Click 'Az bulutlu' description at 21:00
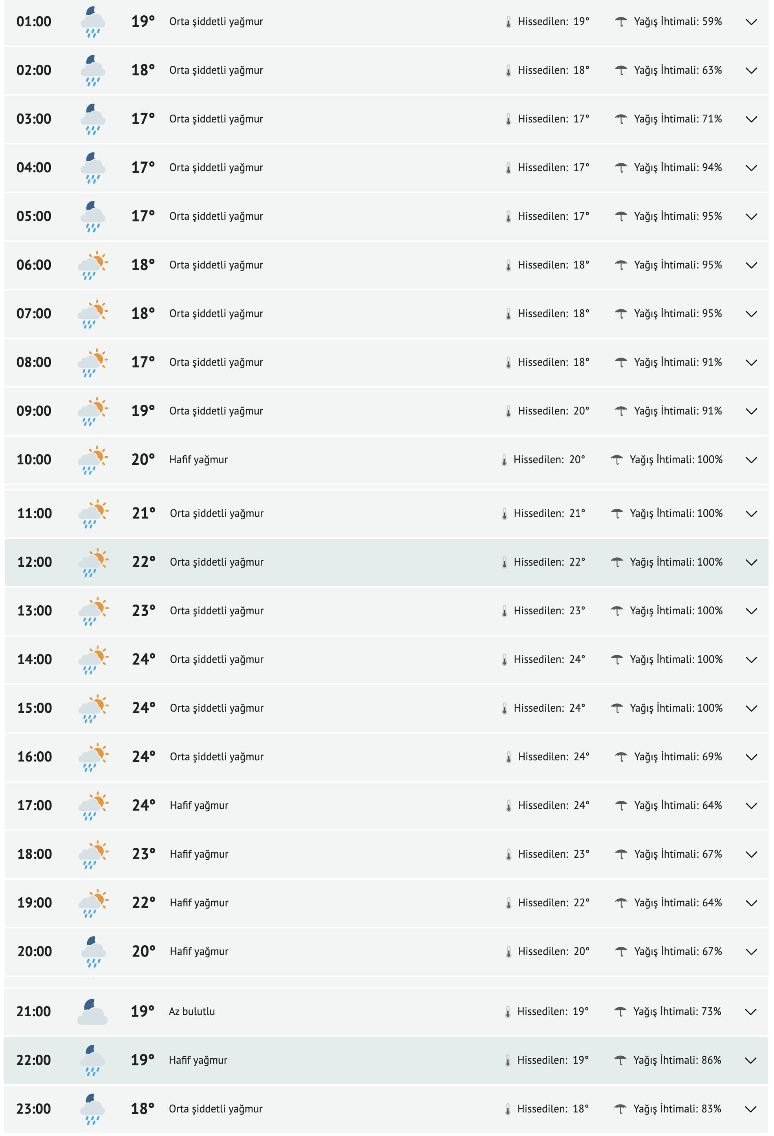 coord(192,1012)
